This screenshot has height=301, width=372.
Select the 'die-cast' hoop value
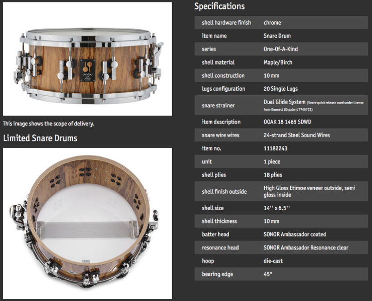[273, 261]
